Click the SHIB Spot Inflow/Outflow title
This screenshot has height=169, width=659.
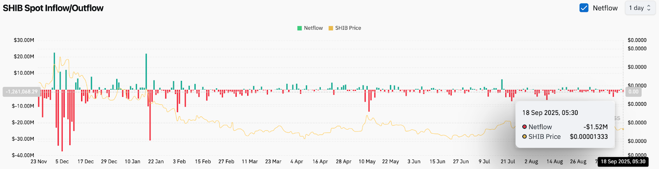[x=53, y=8]
